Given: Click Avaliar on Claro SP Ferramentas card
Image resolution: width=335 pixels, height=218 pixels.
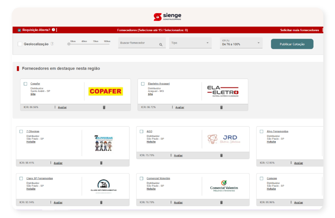Looking at the screenshot, I should click(58, 202).
